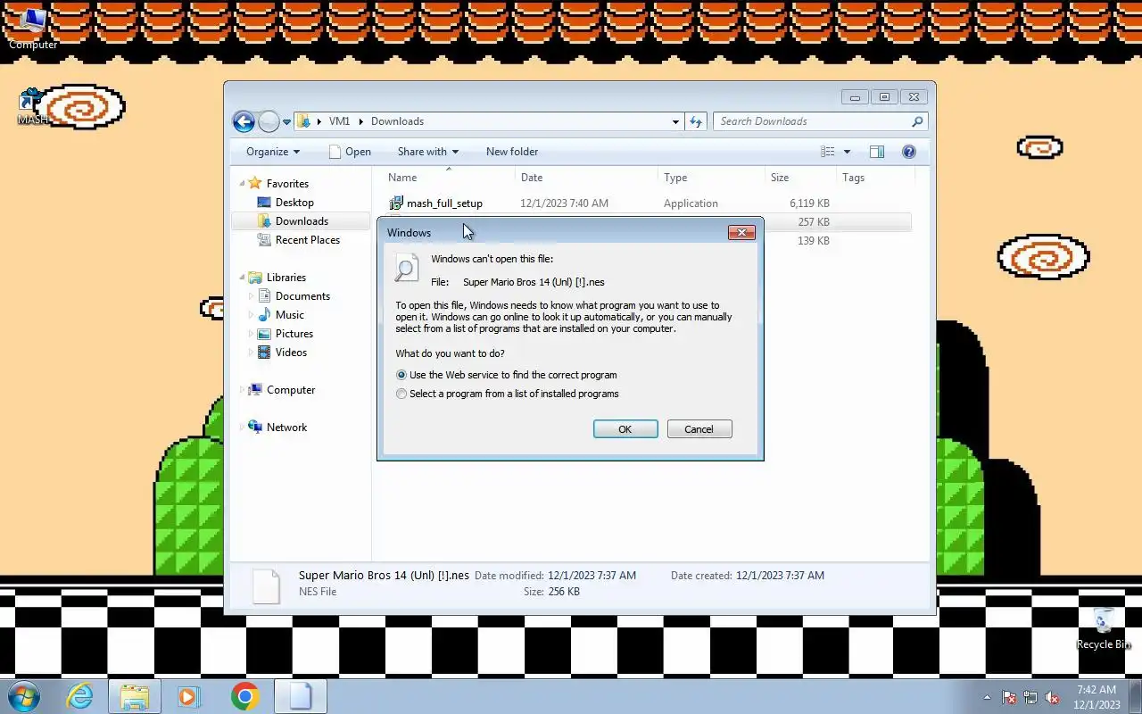Select the mash_full_setup file
Viewport: 1142px width, 714px height.
point(444,203)
